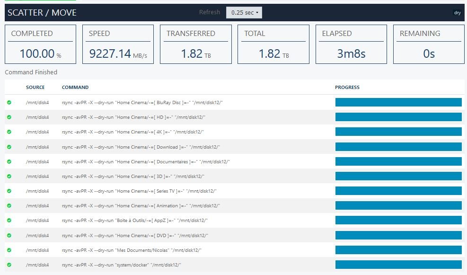Viewport: 467px width, 275px height.
Task: Select the rsync command for -=[ 3D ]=-
Action: pyautogui.click(x=133, y=176)
